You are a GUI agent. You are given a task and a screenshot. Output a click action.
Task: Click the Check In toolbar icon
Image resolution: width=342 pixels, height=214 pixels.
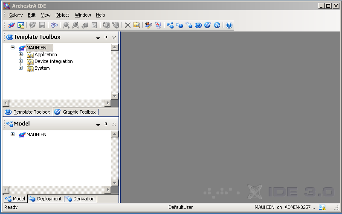pyautogui.click(x=75, y=25)
